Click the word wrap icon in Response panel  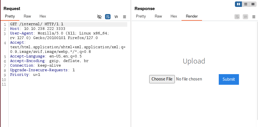(237, 17)
